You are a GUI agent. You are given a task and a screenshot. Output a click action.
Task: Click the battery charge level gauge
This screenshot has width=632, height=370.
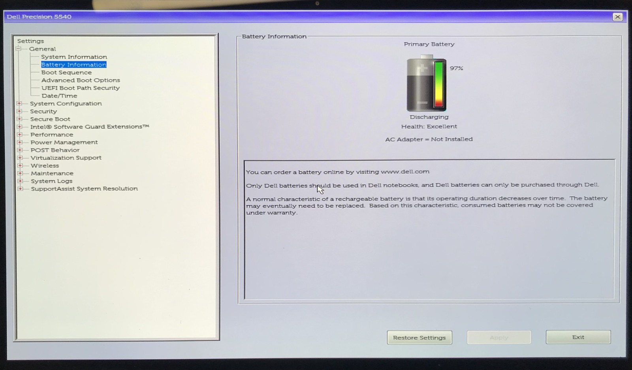pyautogui.click(x=439, y=84)
